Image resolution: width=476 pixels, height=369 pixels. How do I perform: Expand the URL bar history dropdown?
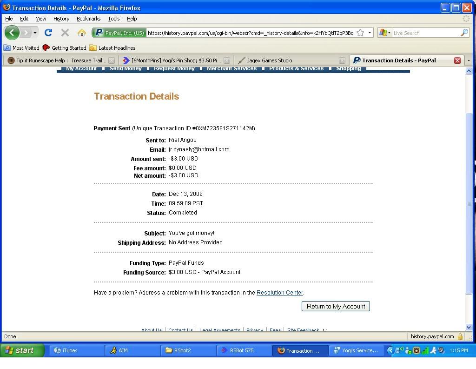pyautogui.click(x=370, y=33)
